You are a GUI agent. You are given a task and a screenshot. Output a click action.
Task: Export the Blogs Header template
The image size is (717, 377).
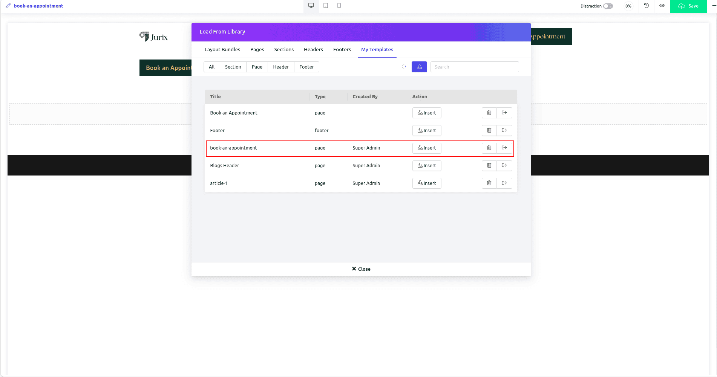point(504,165)
